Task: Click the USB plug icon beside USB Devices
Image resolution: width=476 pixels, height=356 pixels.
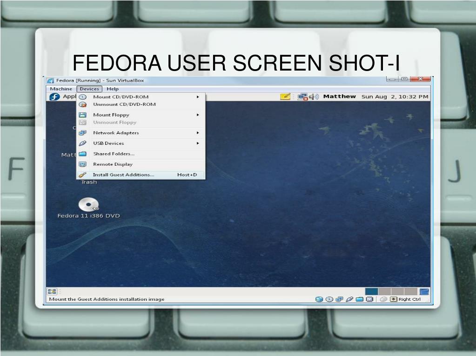Action: pyautogui.click(x=82, y=143)
